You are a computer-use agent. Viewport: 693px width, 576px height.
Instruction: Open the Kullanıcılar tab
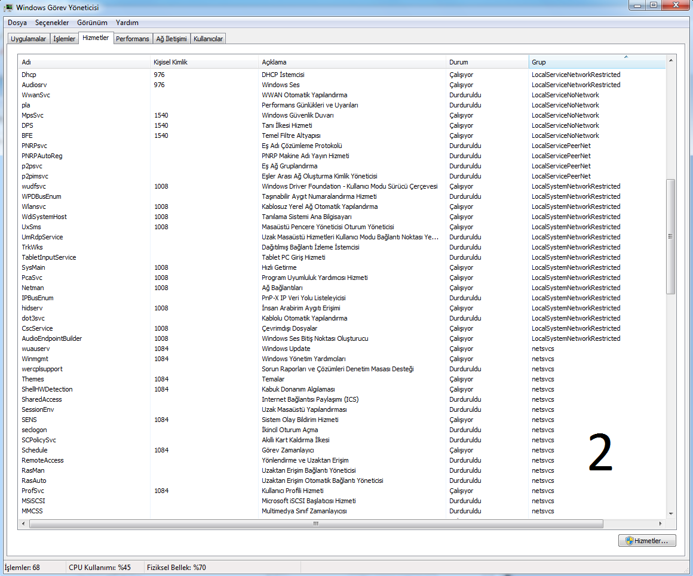208,39
